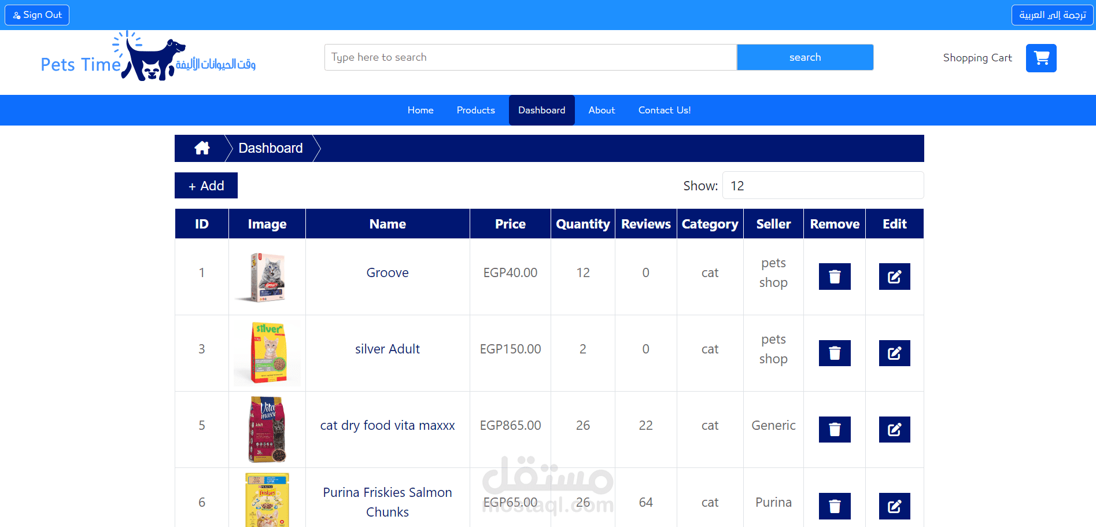Click the Reviews column header
1096x527 pixels.
click(646, 224)
